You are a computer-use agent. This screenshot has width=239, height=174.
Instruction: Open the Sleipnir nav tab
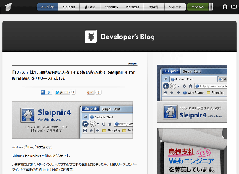[69, 7]
